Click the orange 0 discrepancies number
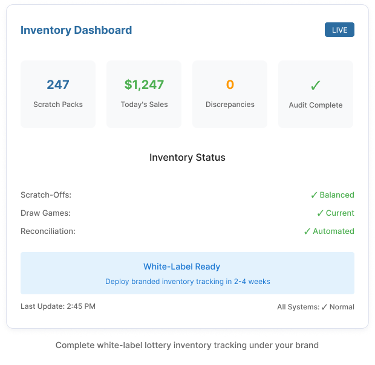The image size is (375, 365). click(x=230, y=85)
